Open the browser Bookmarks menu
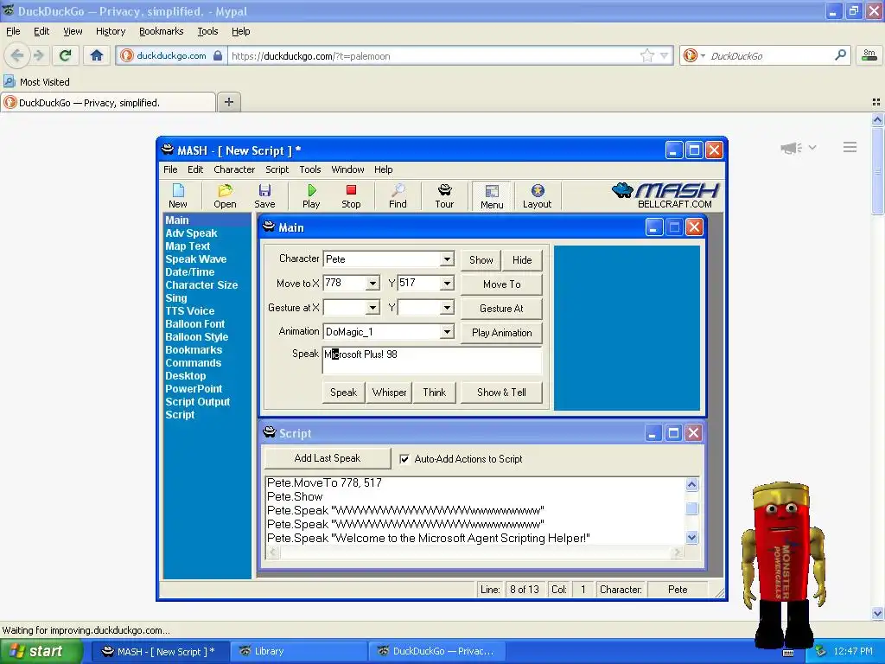 (x=162, y=31)
